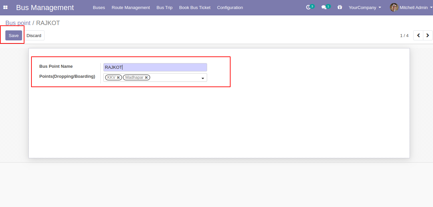This screenshot has height=207, width=433.
Task: Click the Bus Point Name field
Action: click(155, 67)
